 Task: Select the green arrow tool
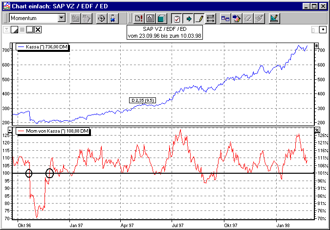click(x=188, y=19)
